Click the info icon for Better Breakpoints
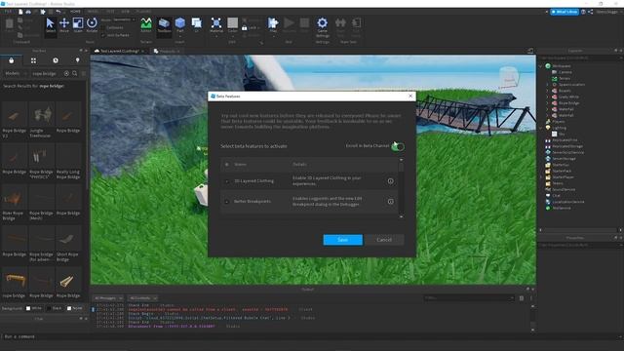The image size is (624, 351). [390, 202]
